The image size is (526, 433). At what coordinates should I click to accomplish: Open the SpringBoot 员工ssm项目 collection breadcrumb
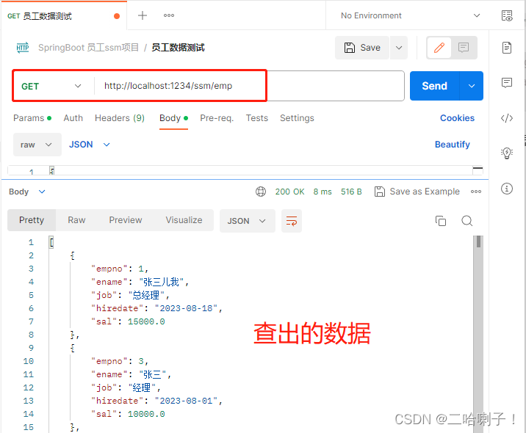(x=89, y=48)
